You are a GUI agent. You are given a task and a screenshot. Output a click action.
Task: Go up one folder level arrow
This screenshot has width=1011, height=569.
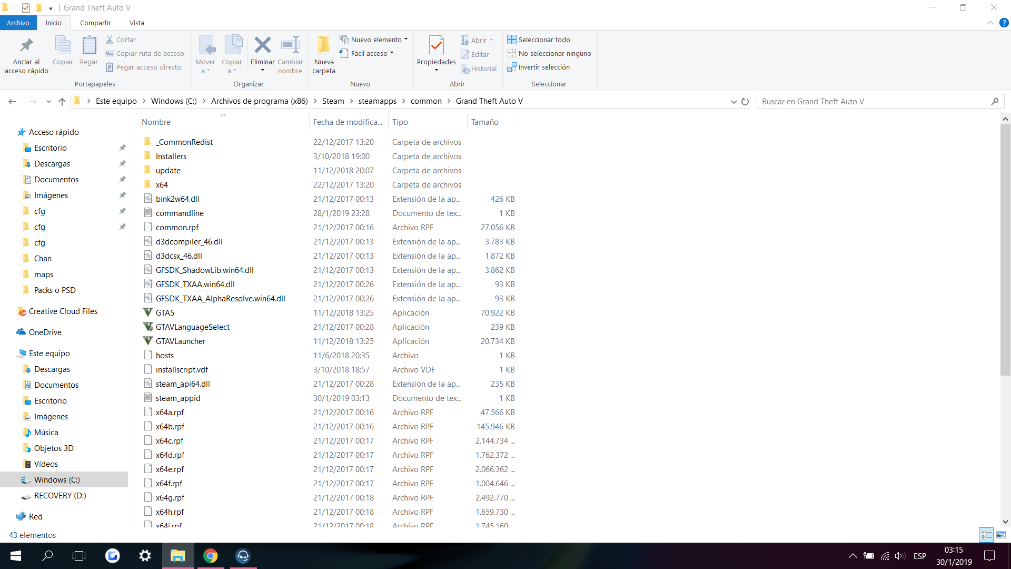(x=62, y=102)
